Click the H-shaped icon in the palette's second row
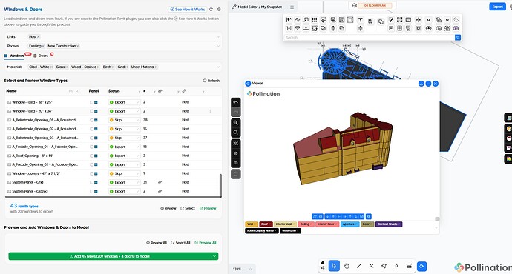The width and height of the screenshot is (512, 274). click(x=289, y=28)
